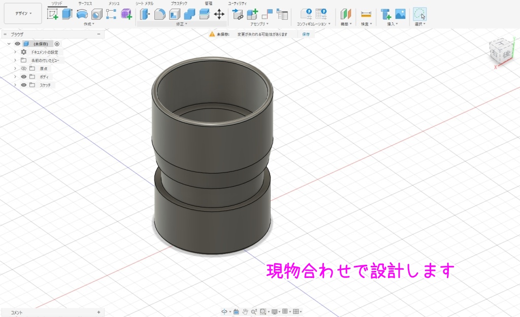Image resolution: width=520 pixels, height=317 pixels.
Task: Activate the Pan hand tool
Action: click(x=245, y=311)
